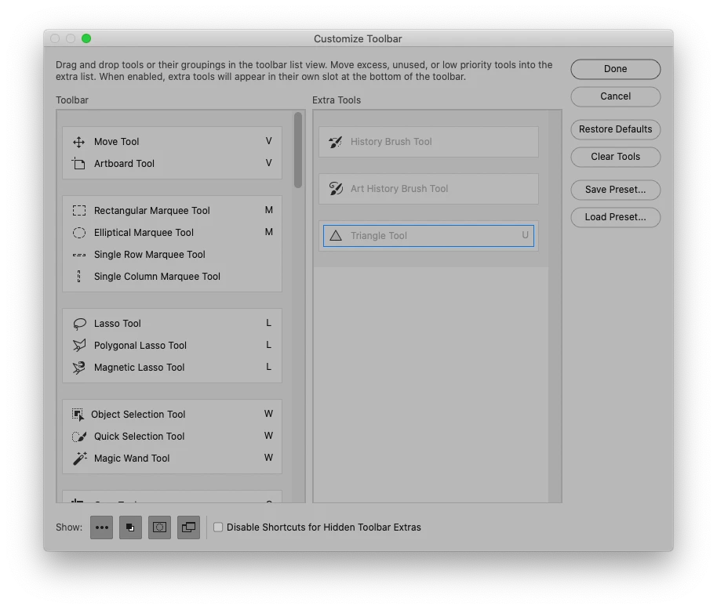The height and width of the screenshot is (609, 717).
Task: Click the Done button
Action: point(616,69)
